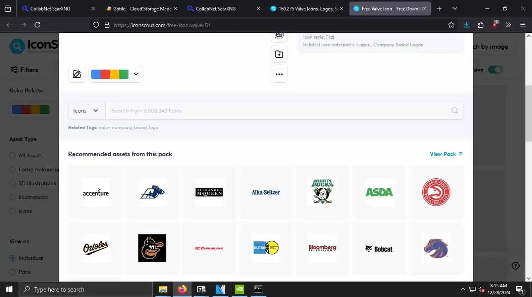532x297 pixels.
Task: Choose Pack under View as
Action: click(13, 272)
